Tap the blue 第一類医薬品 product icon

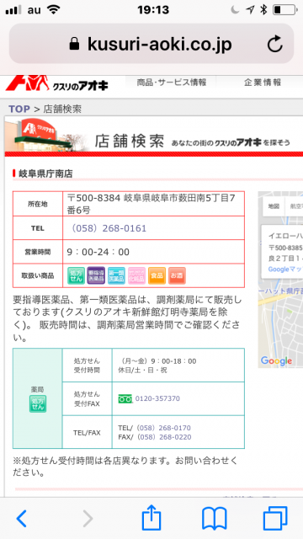click(116, 275)
